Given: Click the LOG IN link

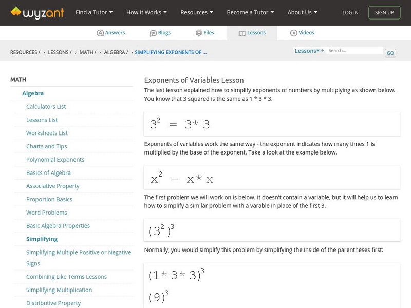Looking at the screenshot, I should pos(350,12).
